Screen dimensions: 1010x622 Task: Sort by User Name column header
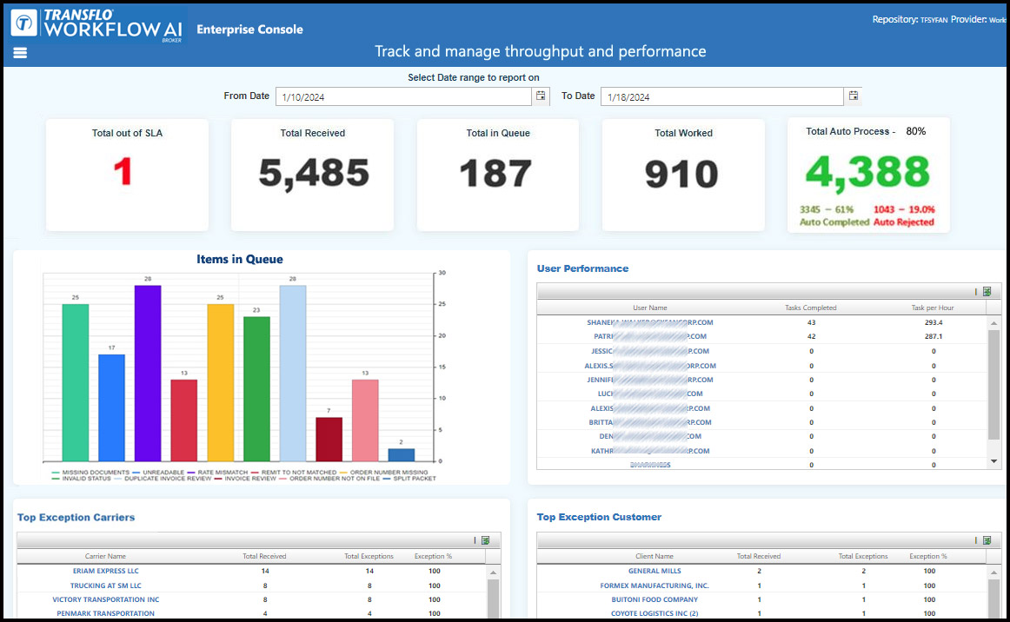pos(649,308)
